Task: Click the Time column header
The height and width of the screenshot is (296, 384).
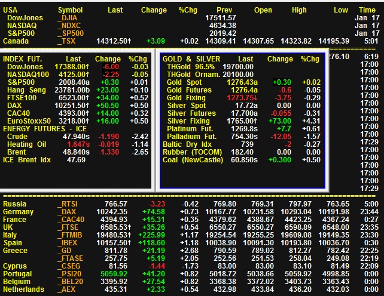Action: click(367, 10)
